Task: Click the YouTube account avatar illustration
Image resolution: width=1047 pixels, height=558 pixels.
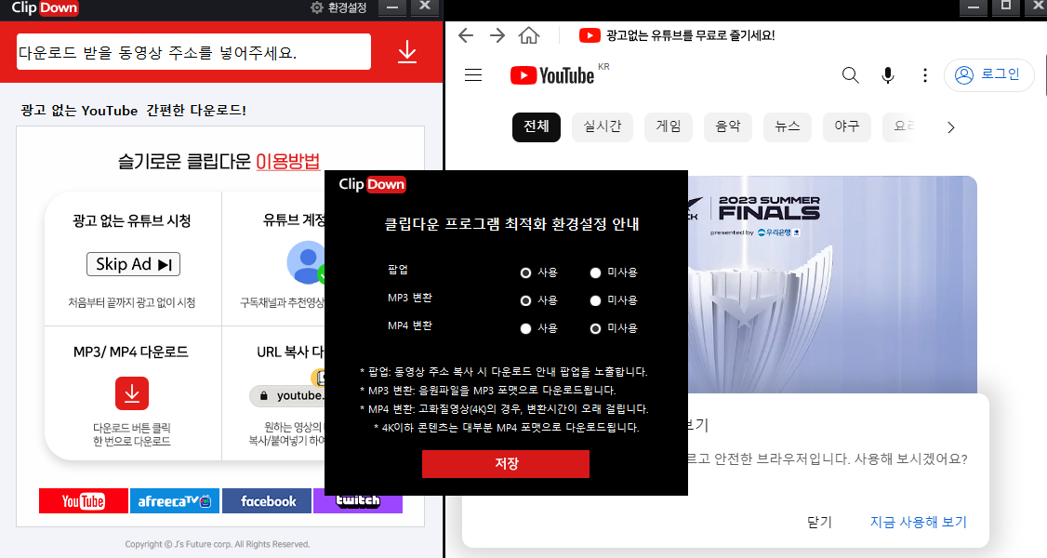Action: pyautogui.click(x=306, y=262)
